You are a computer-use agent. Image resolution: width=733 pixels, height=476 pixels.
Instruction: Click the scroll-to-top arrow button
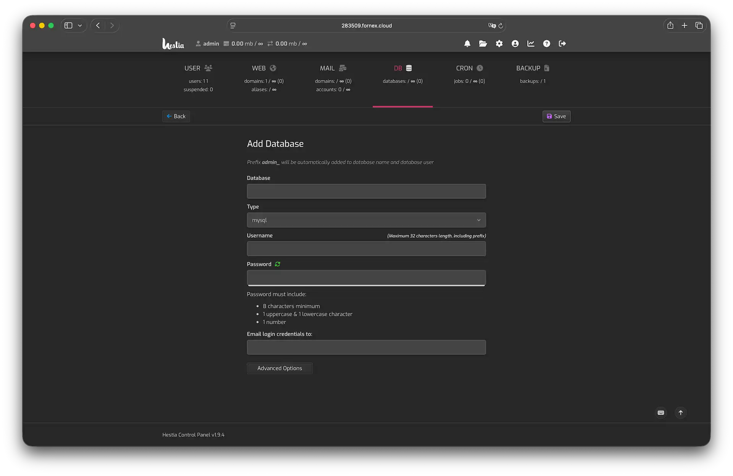pos(681,413)
